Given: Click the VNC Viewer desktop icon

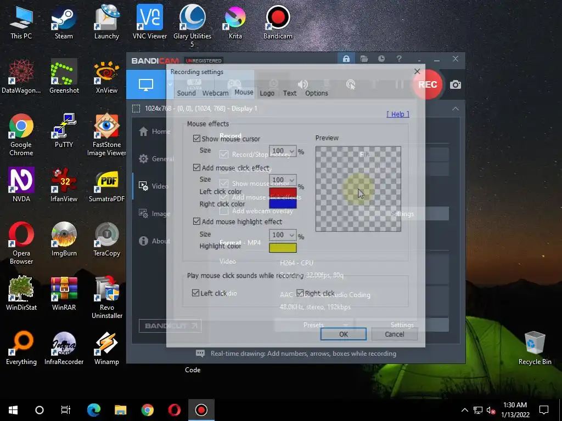Looking at the screenshot, I should coord(150,22).
